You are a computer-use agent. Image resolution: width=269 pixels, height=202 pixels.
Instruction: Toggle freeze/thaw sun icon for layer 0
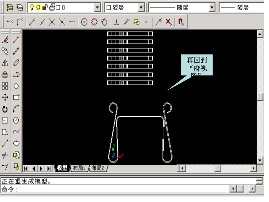pyautogui.click(x=38, y=7)
